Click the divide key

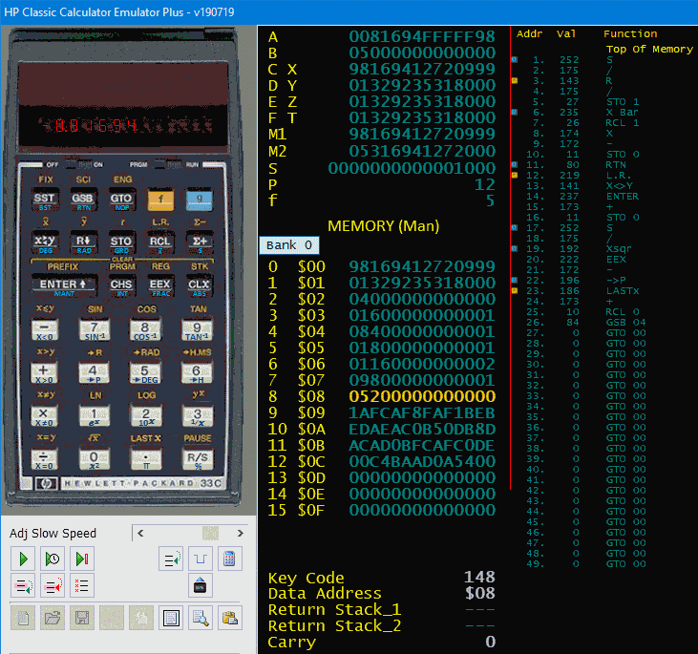(44, 460)
